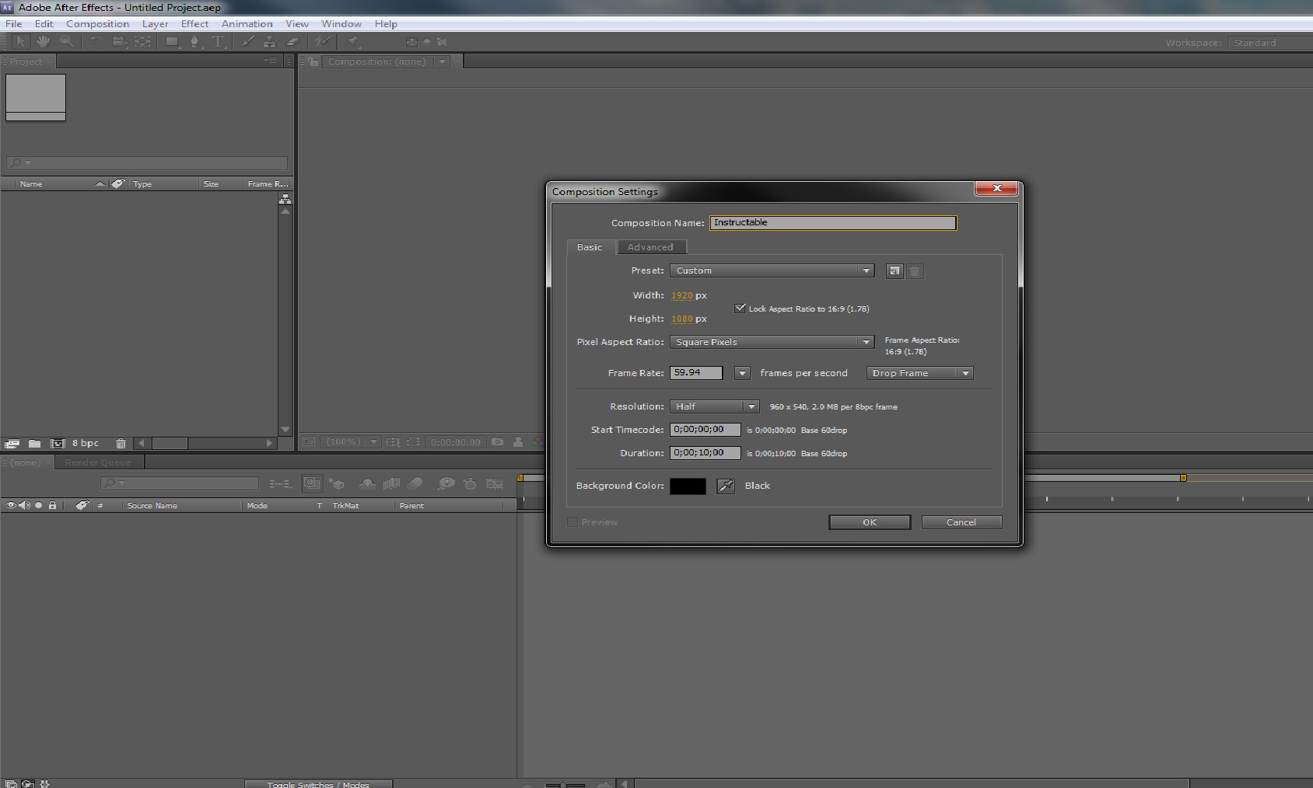1313x788 pixels.
Task: Click the Toggle Switches / Modes button
Action: point(318,784)
